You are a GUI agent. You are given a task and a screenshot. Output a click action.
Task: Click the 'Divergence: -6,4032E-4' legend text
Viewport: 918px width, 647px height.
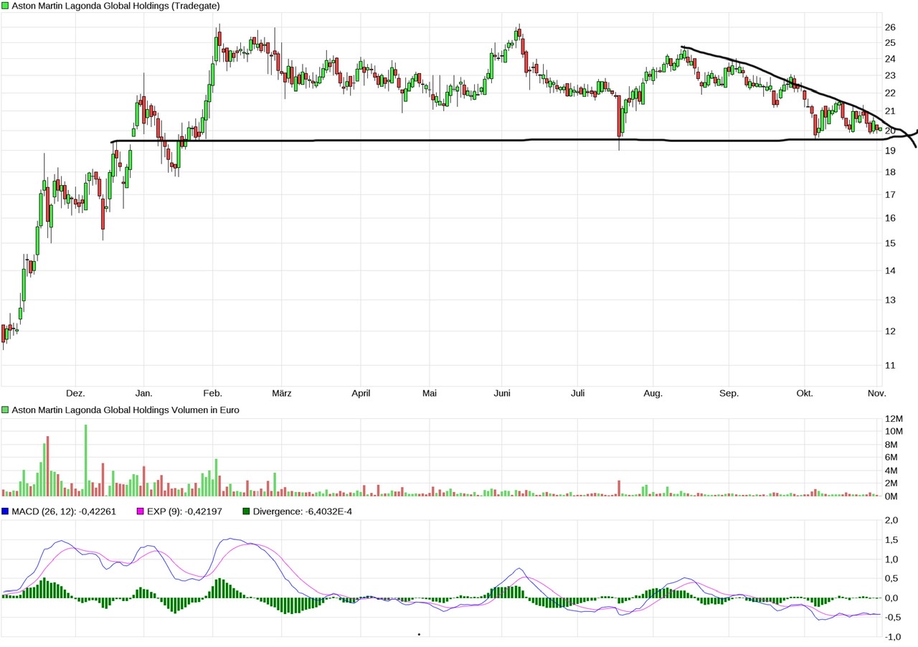(x=303, y=511)
